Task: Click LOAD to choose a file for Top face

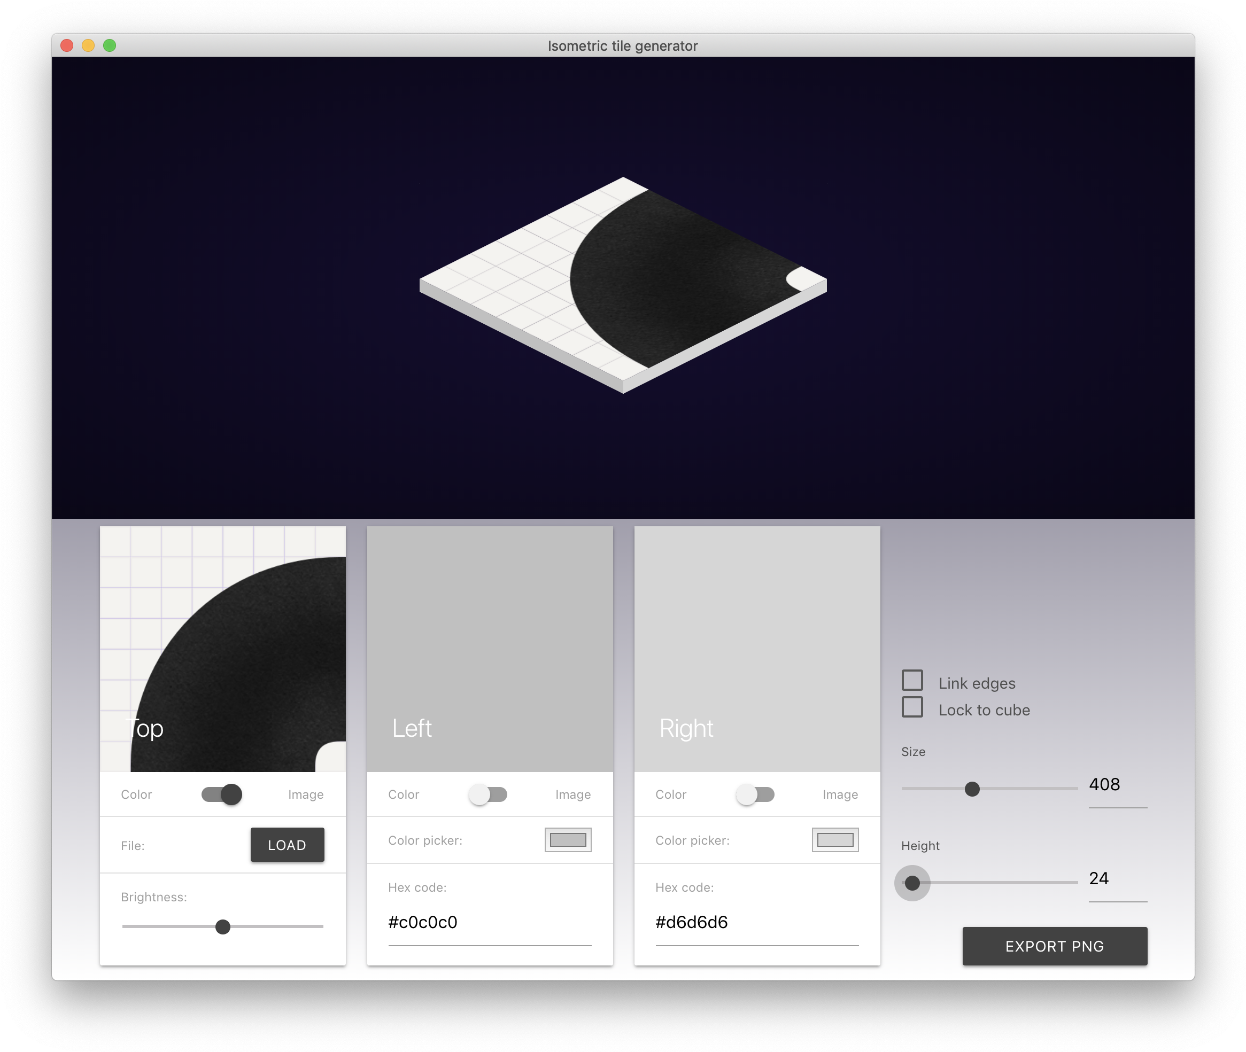Action: coord(287,845)
